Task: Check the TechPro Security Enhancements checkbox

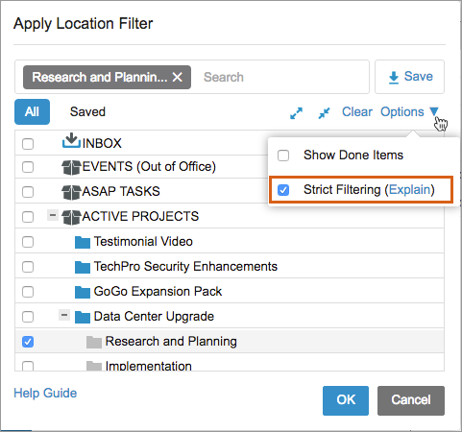Action: point(28,267)
